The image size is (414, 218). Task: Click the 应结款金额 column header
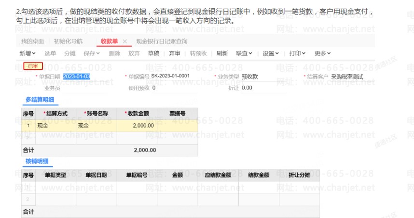click(x=218, y=175)
